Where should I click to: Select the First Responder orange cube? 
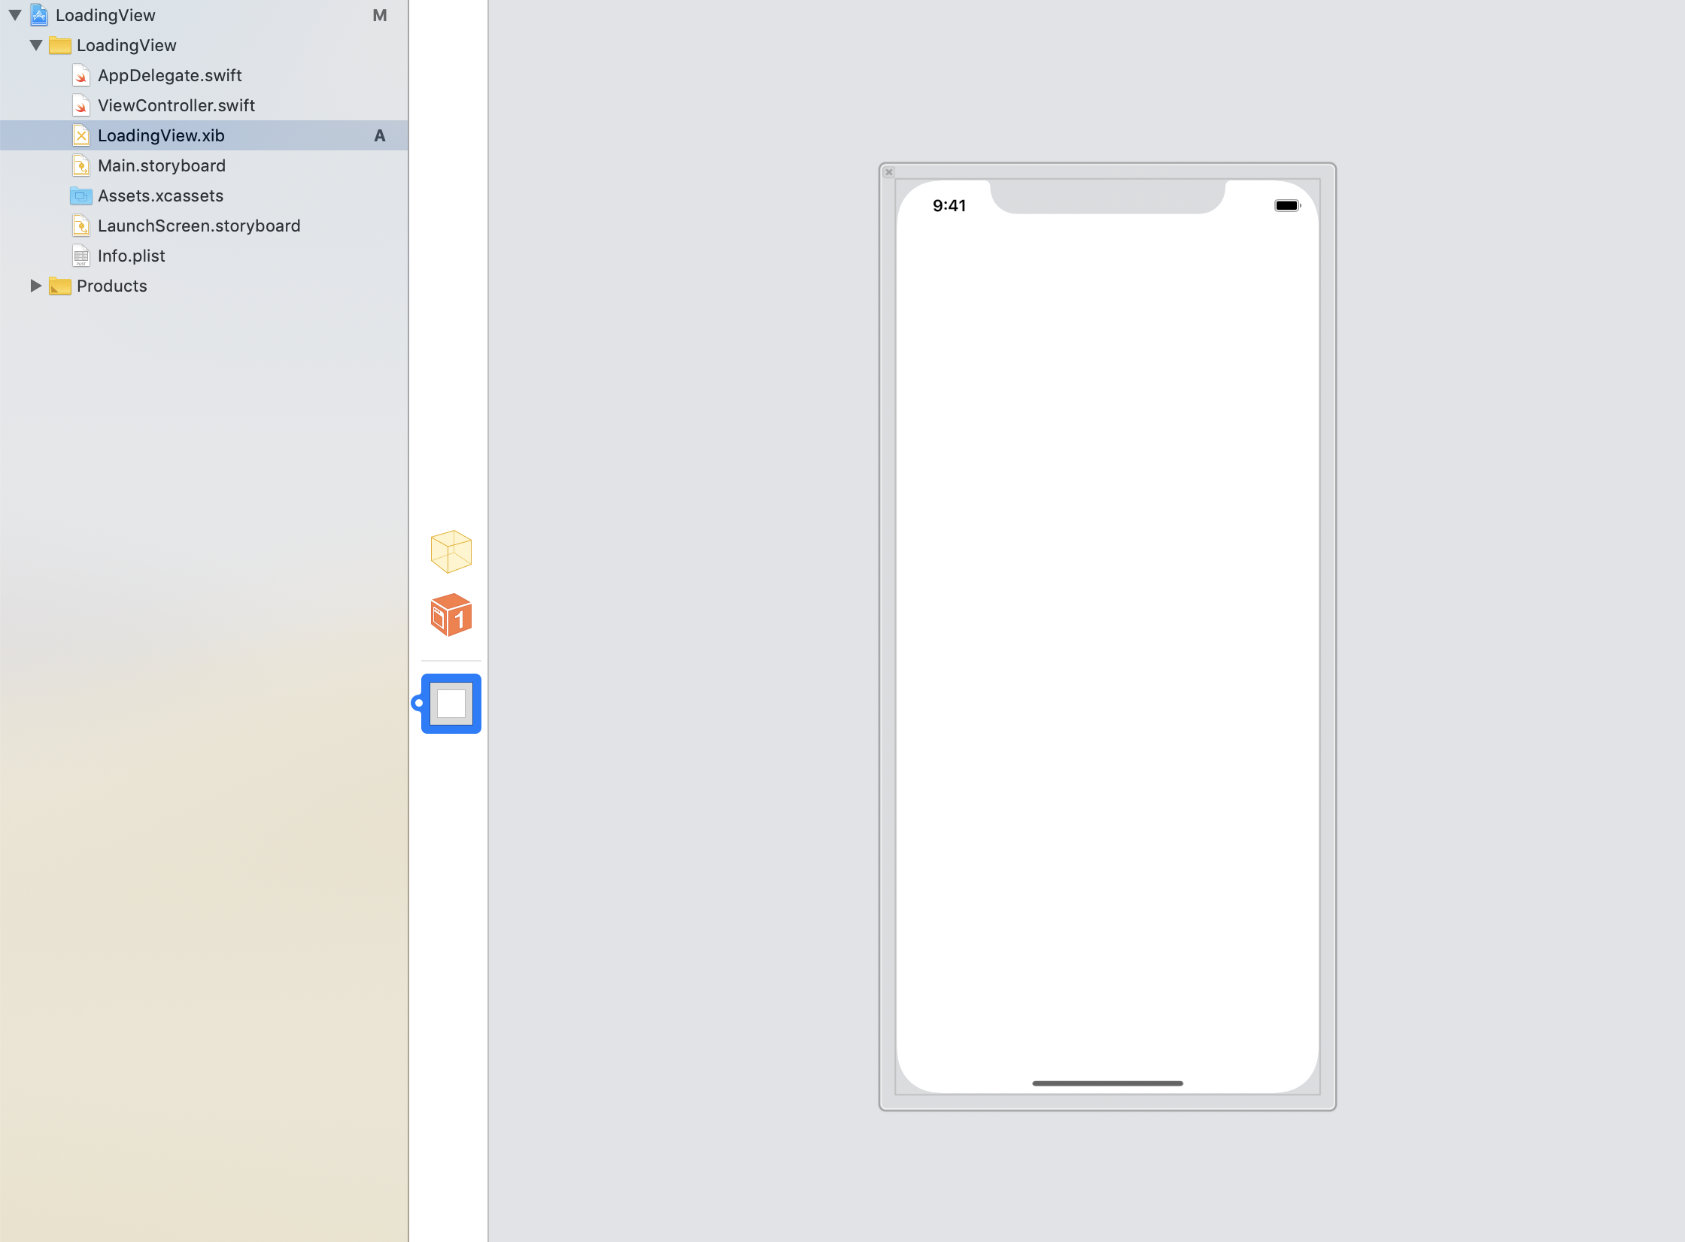[451, 614]
